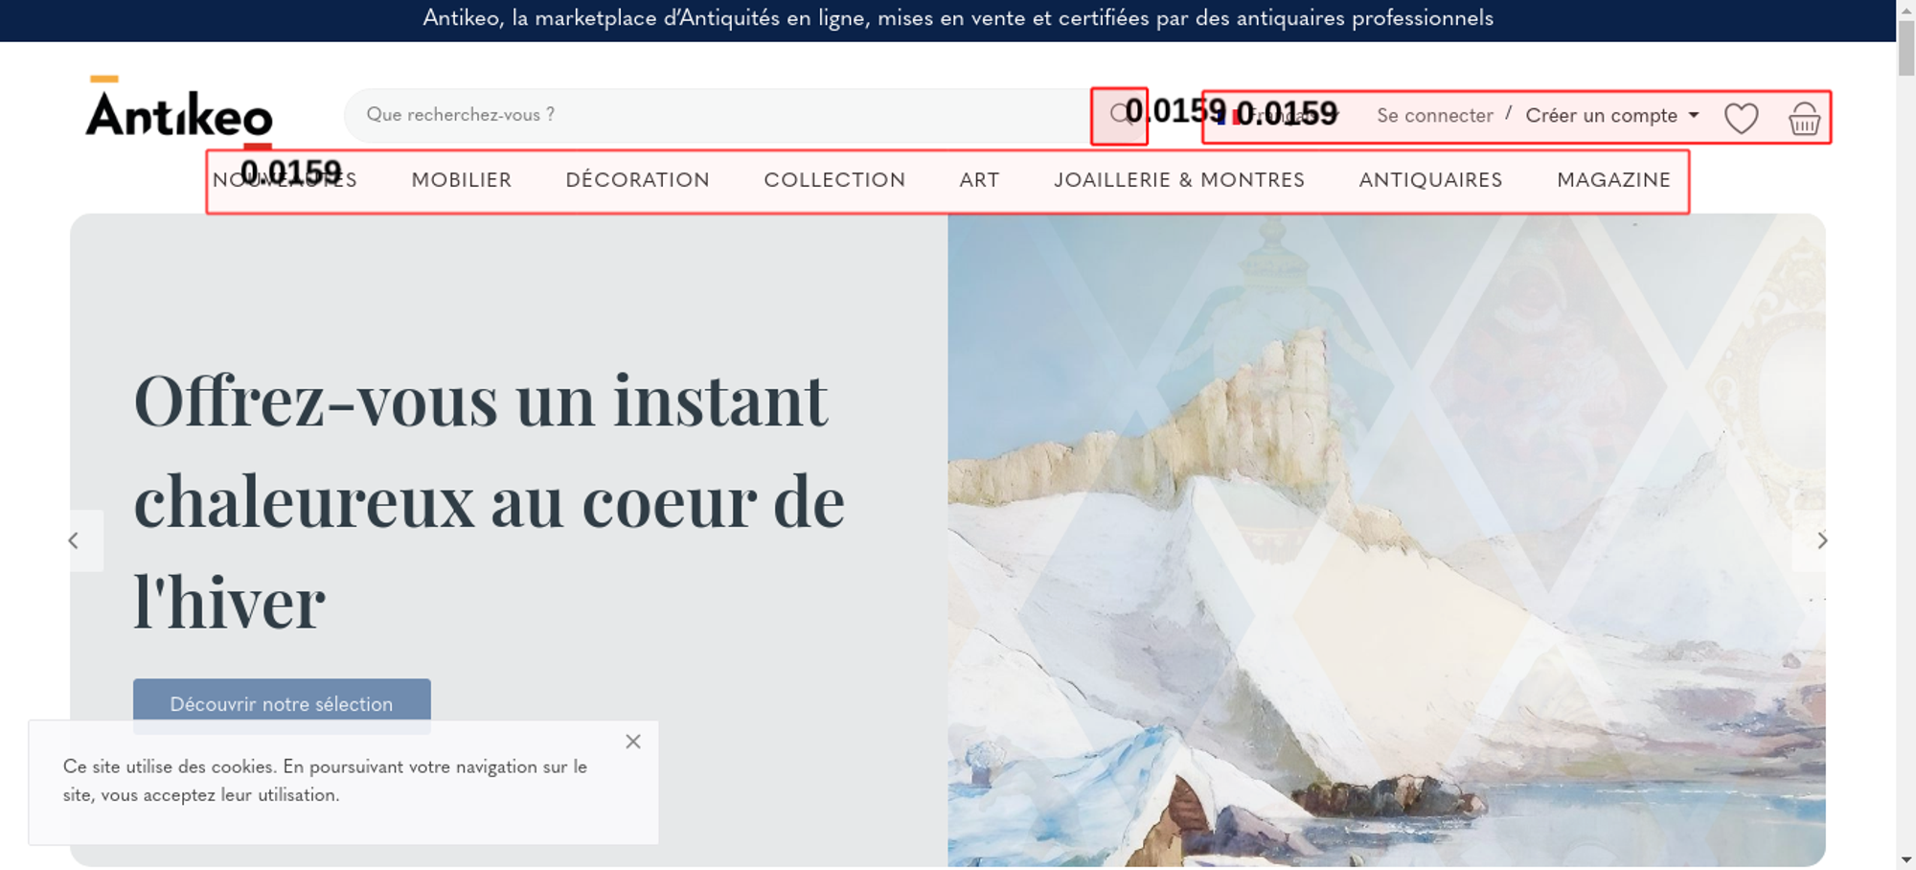
Task: Focus the Que recherchez-vous search field
Action: coord(718,115)
